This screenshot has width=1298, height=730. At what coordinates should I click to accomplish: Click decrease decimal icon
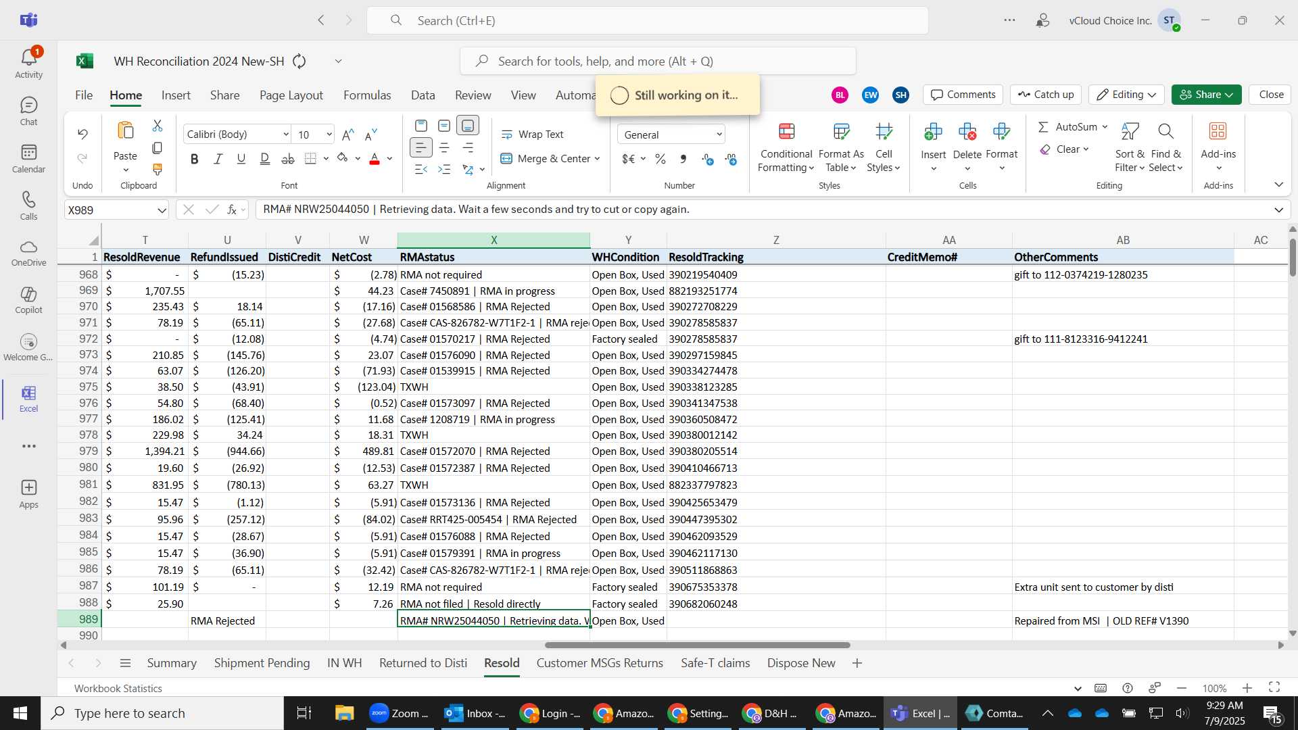pyautogui.click(x=731, y=159)
